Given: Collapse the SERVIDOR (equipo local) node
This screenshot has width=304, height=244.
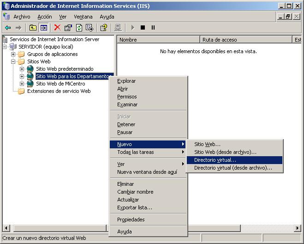Looking at the screenshot, I should click(5, 47).
